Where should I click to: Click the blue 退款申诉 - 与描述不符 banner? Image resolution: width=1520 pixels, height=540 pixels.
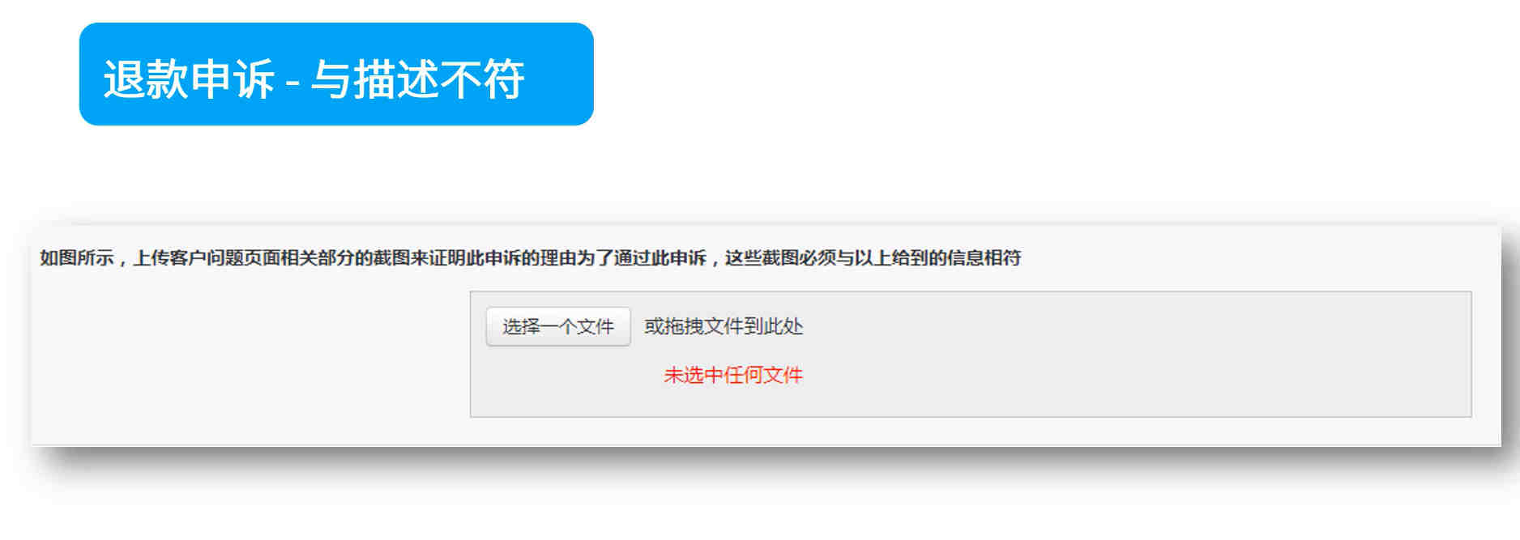tap(336, 74)
